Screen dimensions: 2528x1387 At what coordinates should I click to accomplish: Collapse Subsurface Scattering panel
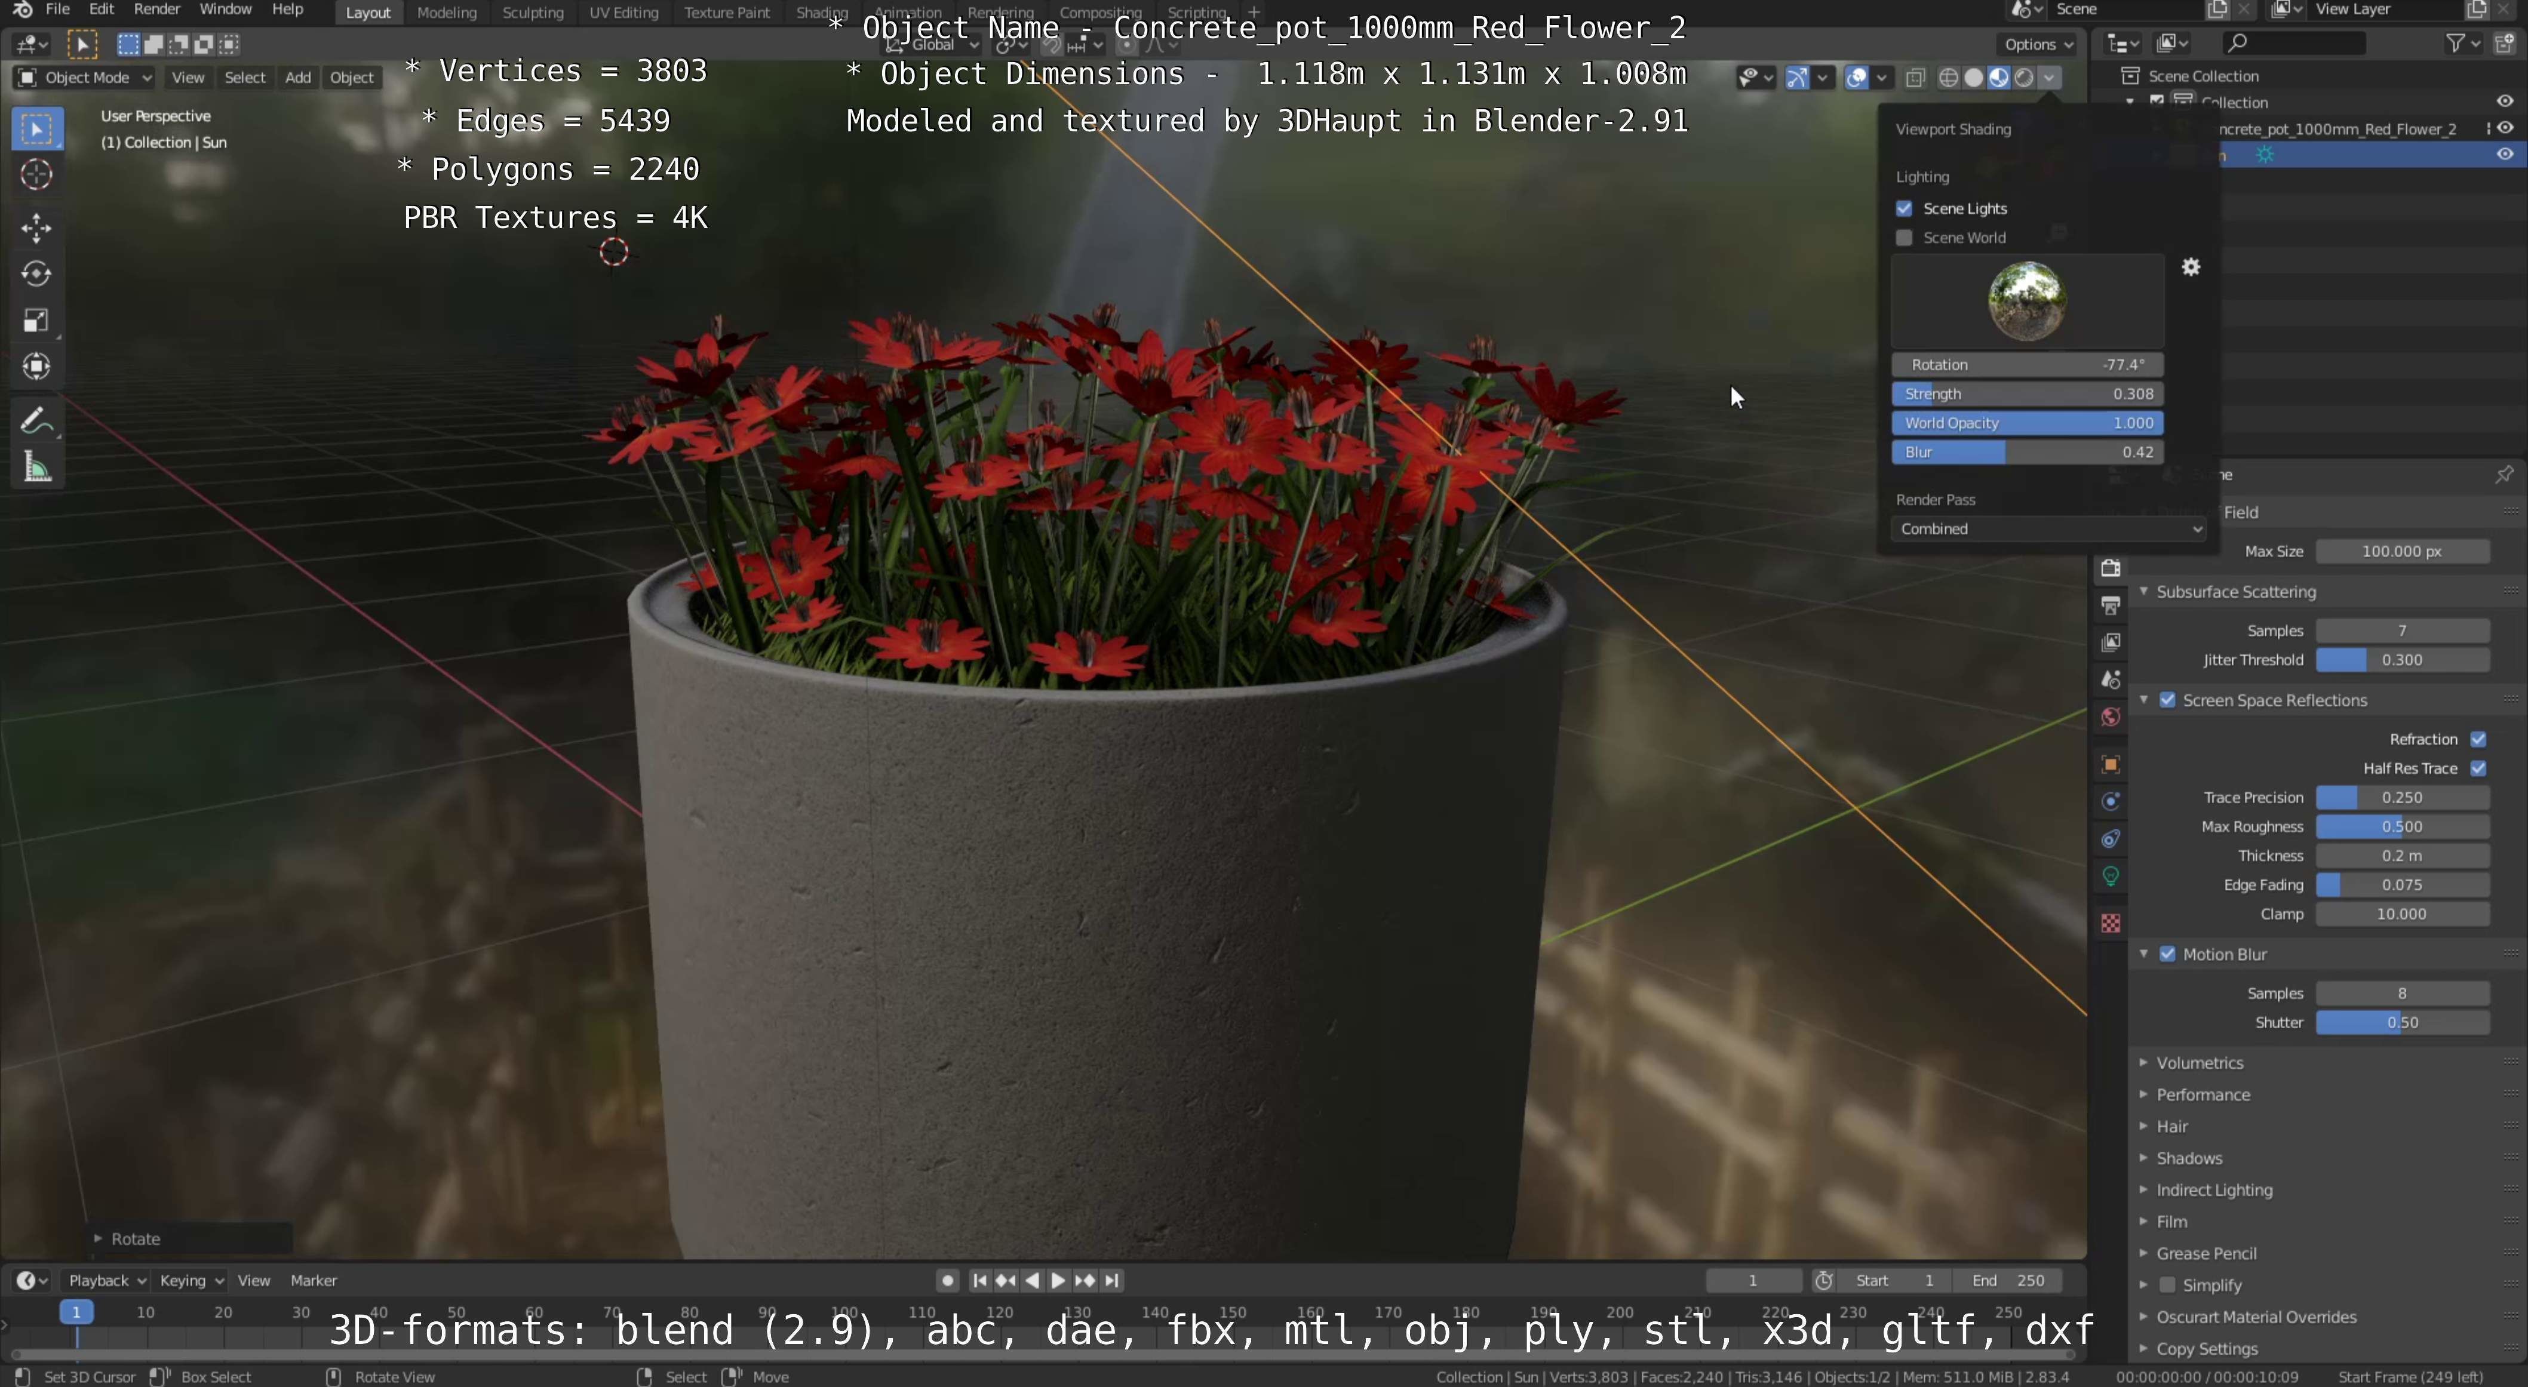[2235, 592]
